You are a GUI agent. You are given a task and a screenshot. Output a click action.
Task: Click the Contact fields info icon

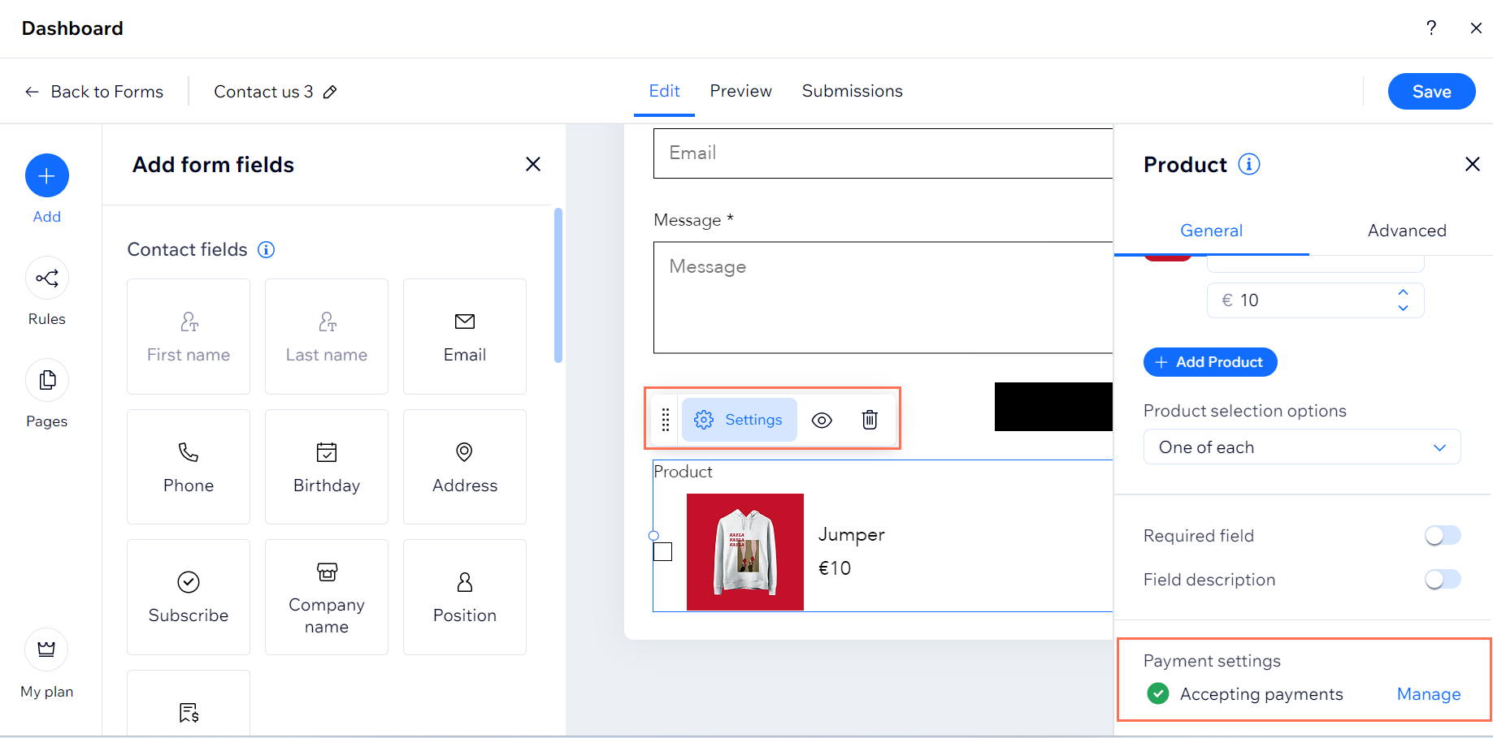point(266,249)
